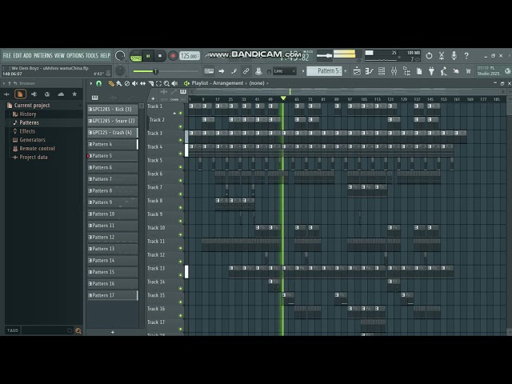512x384 pixels.
Task: Open the channel rack icon
Action: [382, 71]
